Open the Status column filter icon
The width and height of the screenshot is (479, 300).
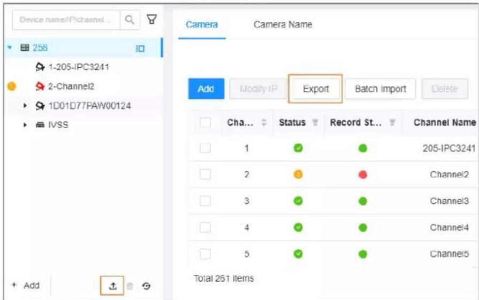[315, 122]
